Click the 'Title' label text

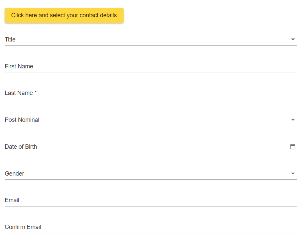point(10,39)
